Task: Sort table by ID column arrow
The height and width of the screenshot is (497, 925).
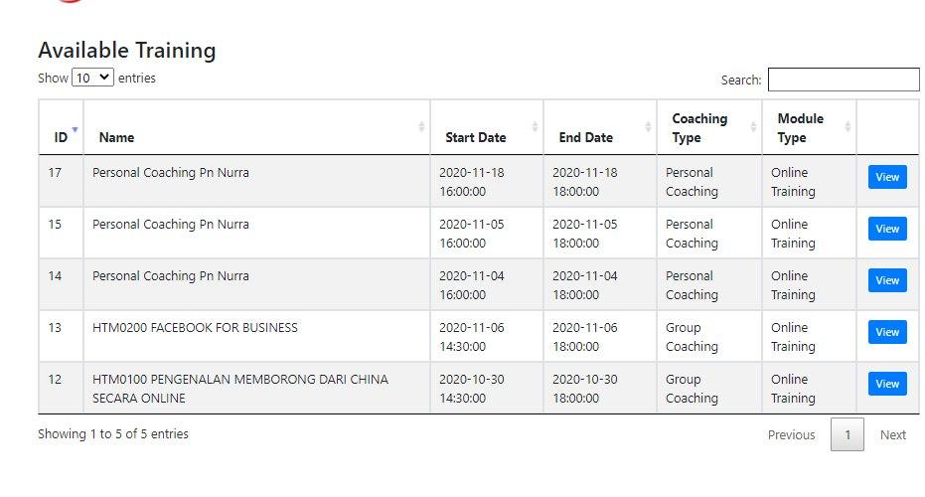Action: [75, 128]
